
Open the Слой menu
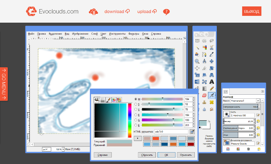[95, 33]
